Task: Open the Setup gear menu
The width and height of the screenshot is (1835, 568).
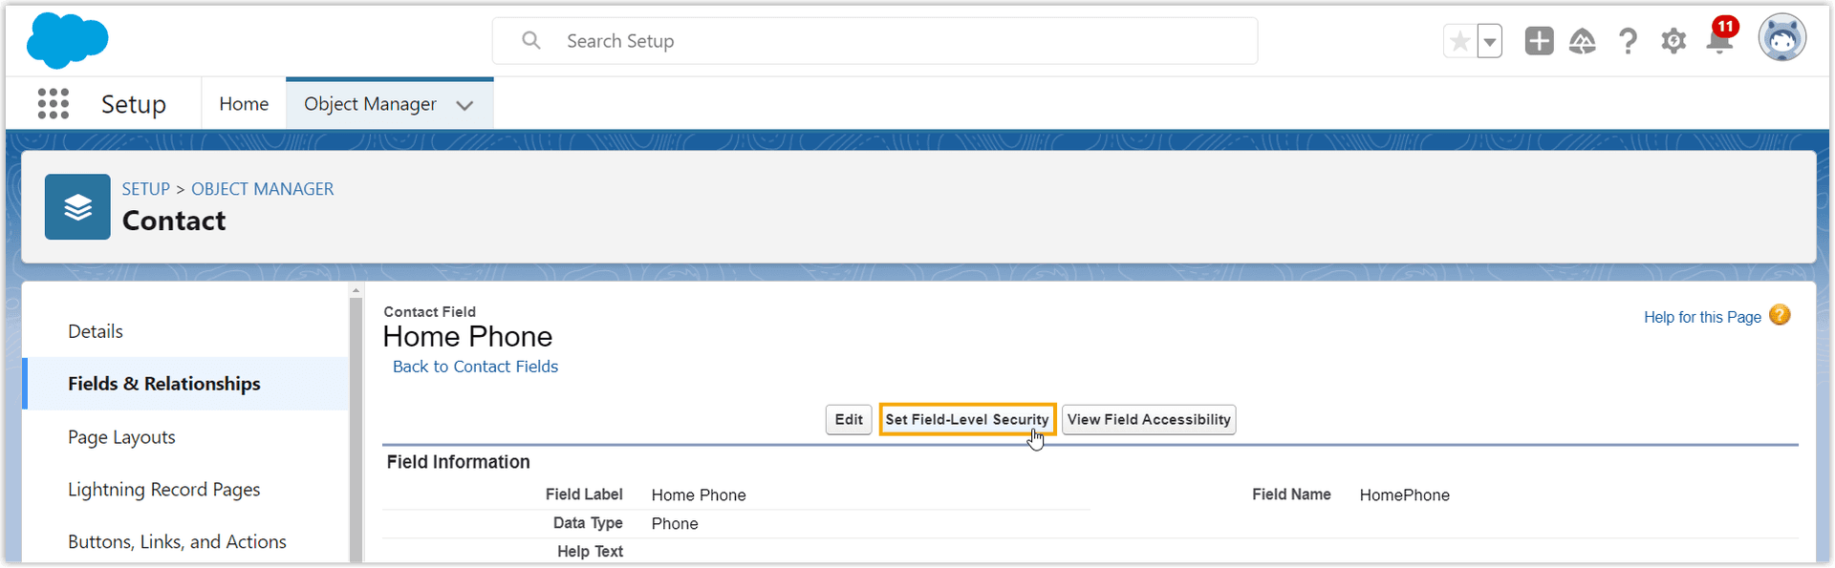Action: [1673, 41]
